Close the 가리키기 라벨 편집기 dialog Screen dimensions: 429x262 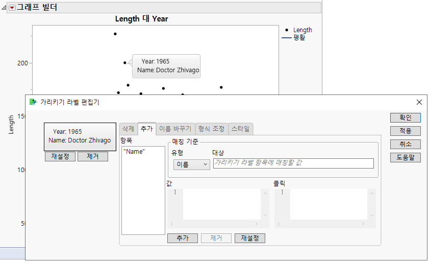click(x=419, y=102)
